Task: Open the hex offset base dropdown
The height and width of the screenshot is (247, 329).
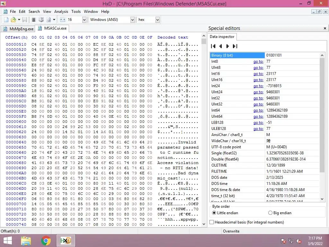Action: coord(157,20)
